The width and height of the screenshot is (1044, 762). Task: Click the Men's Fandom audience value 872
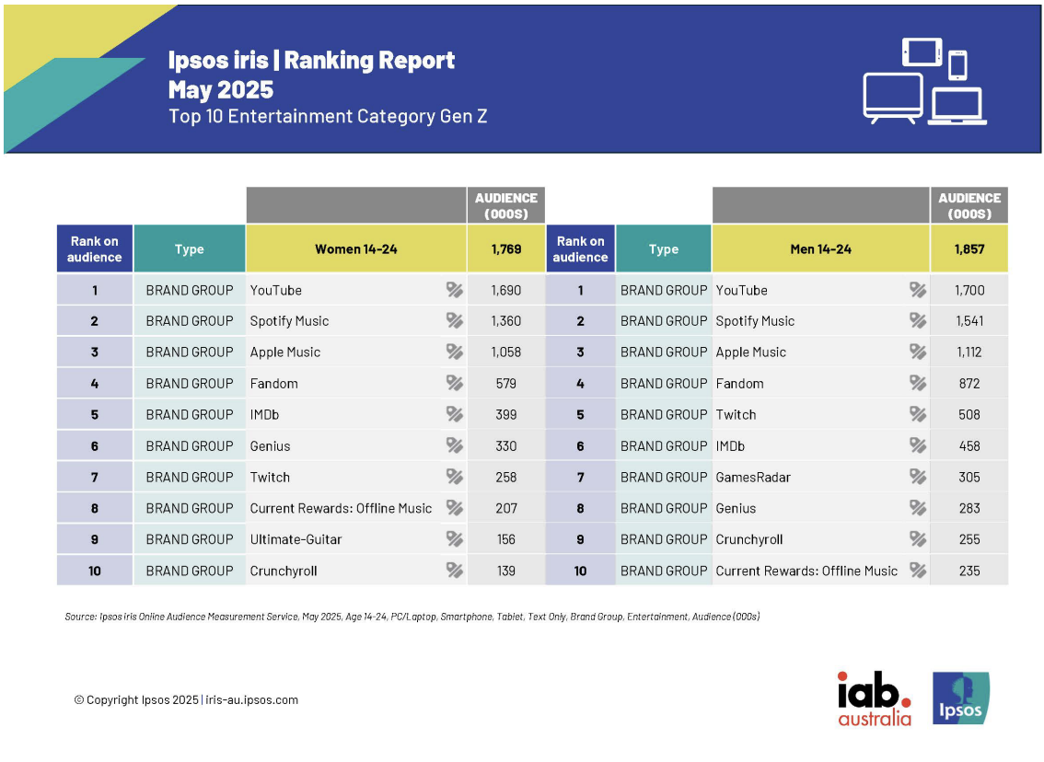(x=969, y=384)
